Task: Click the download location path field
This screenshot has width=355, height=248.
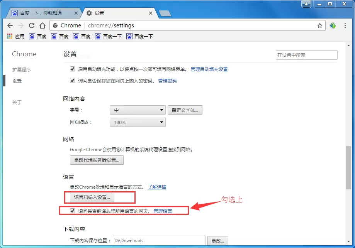Action: coord(159,241)
